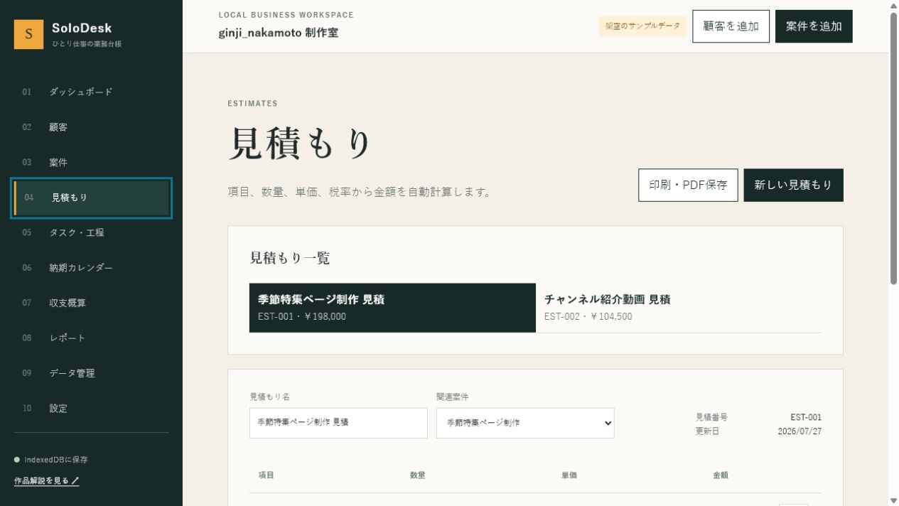Viewport: 899px width, 506px height.
Task: Click the 見積もり名 input field
Action: point(338,422)
